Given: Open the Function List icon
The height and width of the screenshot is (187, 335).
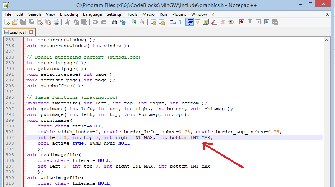Looking at the screenshot, I should (214, 22).
